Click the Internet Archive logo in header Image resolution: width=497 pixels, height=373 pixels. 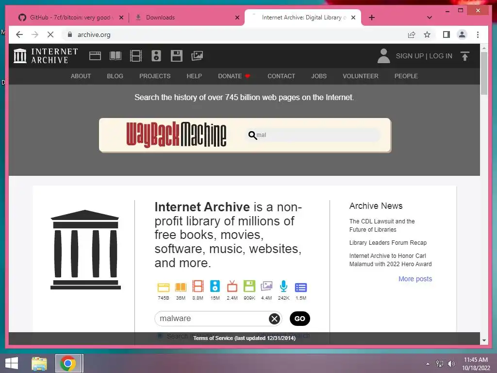coord(46,56)
